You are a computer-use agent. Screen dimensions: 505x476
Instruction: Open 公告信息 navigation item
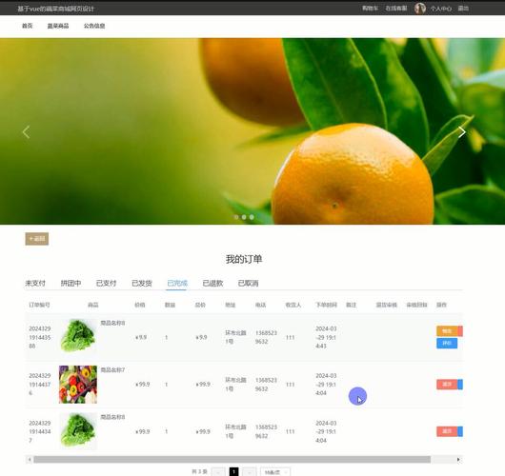(94, 26)
